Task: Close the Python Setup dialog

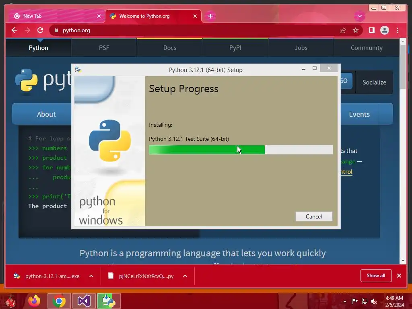Action: [x=329, y=68]
